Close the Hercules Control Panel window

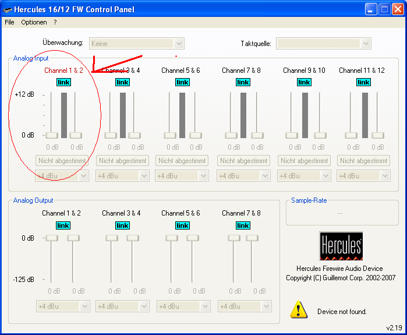pyautogui.click(x=398, y=9)
